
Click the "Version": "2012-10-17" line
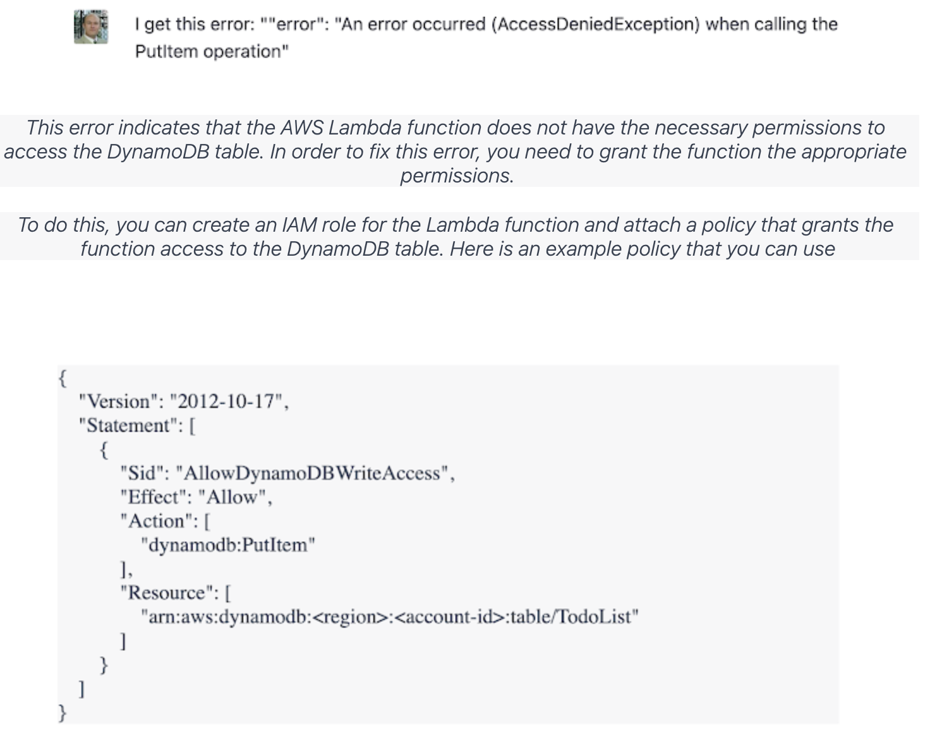click(184, 401)
